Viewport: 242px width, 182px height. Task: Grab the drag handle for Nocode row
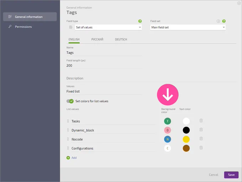pyautogui.click(x=68, y=139)
